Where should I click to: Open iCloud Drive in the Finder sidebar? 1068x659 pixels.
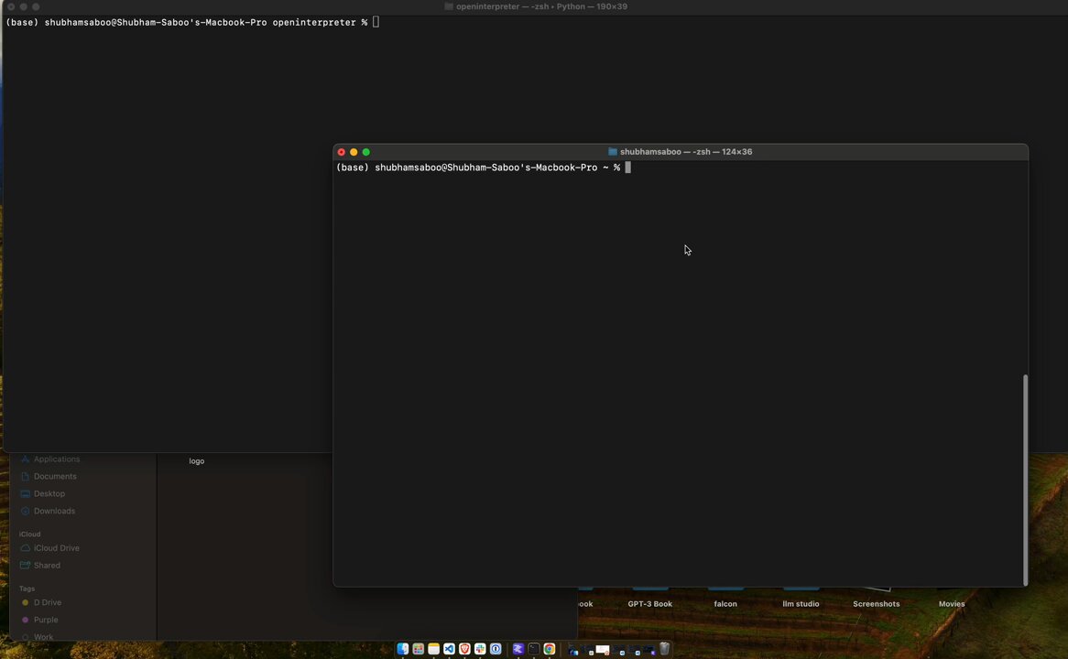[x=57, y=548]
